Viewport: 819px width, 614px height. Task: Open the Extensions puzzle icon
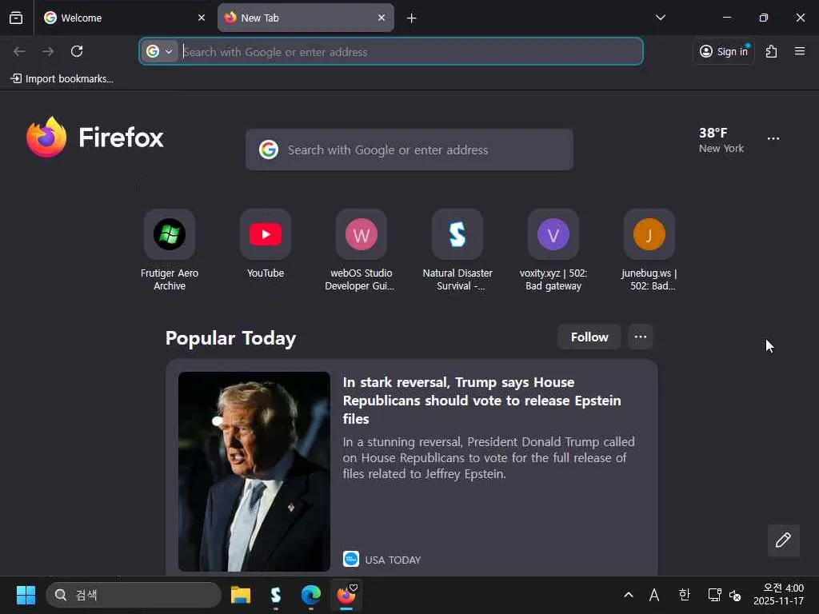click(772, 51)
